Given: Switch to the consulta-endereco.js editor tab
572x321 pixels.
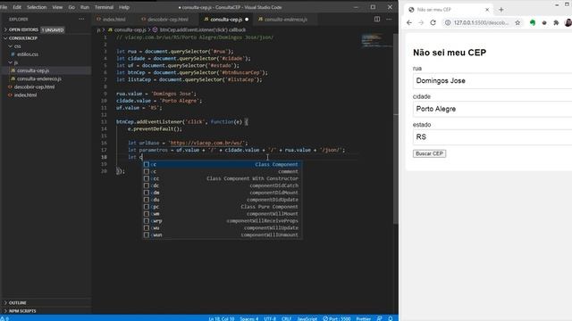Looking at the screenshot, I should click(x=286, y=20).
